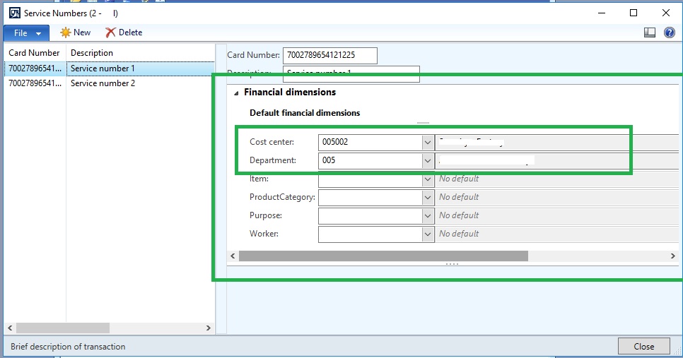The width and height of the screenshot is (683, 358).
Task: Click the dimensions panel horizontal scrollbar
Action: [x=383, y=256]
